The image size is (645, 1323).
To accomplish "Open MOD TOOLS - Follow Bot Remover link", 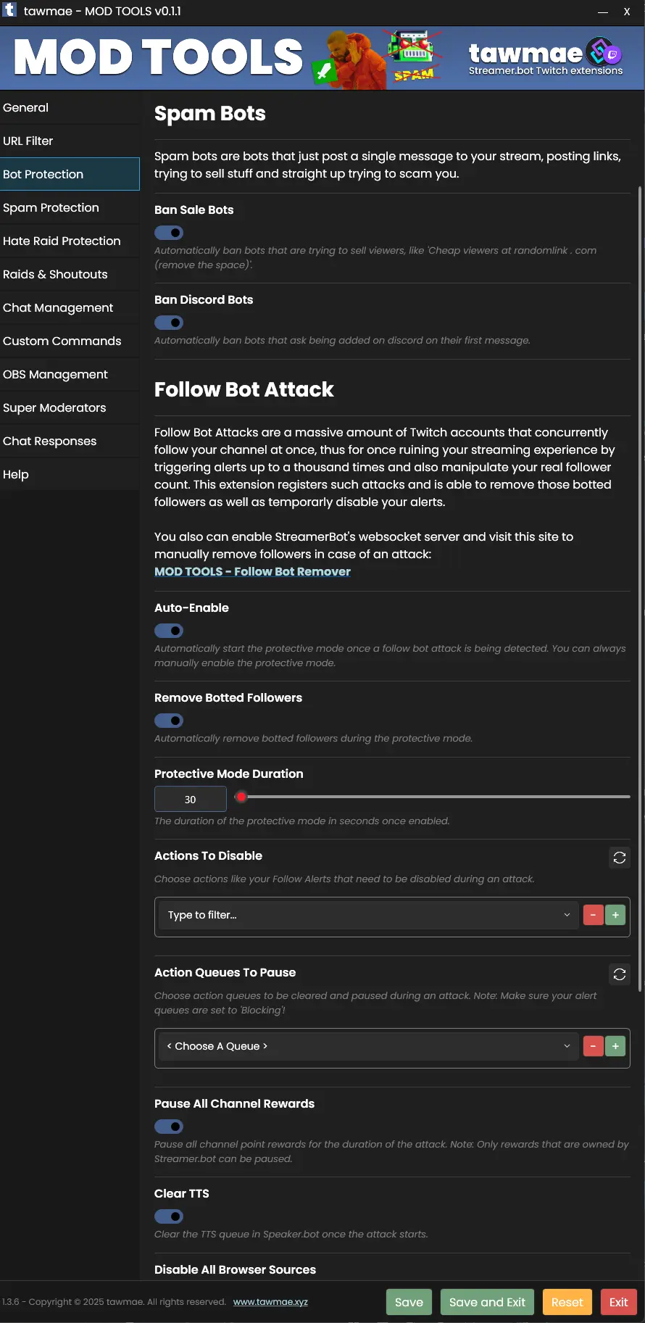I will tap(252, 571).
